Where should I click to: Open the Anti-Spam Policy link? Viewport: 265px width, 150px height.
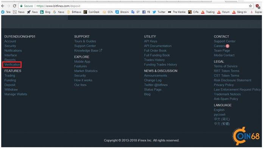click(226, 99)
